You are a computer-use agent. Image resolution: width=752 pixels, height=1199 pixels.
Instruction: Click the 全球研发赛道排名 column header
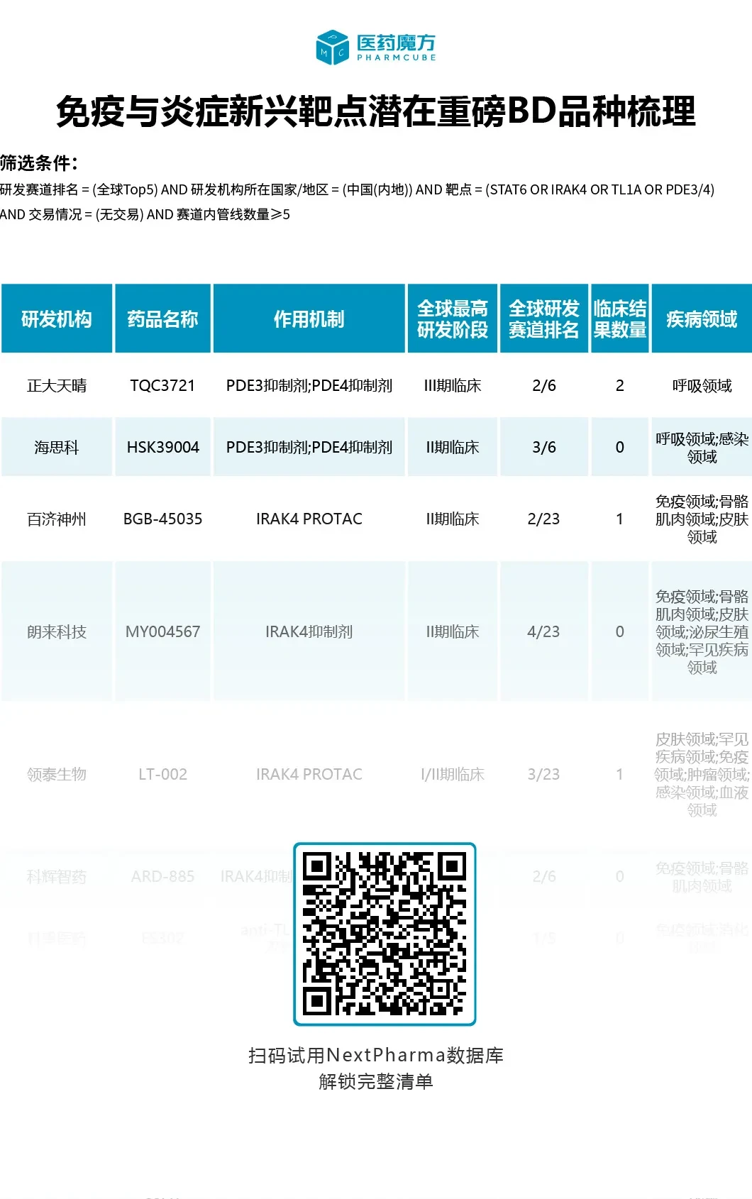point(544,319)
